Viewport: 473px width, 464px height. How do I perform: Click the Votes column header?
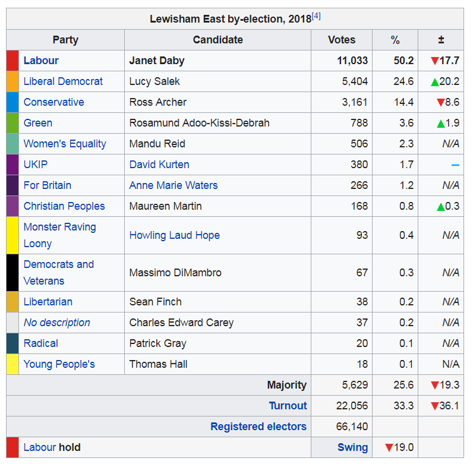[x=342, y=40]
